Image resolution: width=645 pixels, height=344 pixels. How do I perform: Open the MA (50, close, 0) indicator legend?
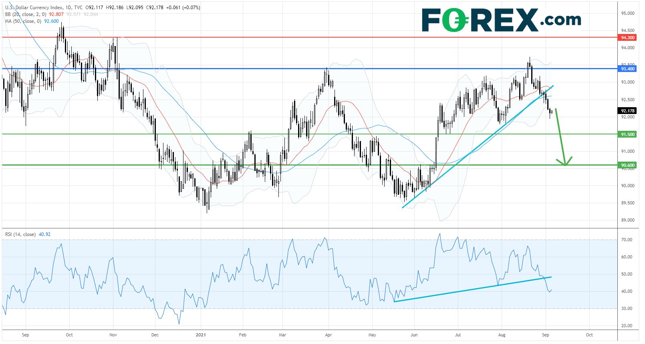click(x=23, y=21)
